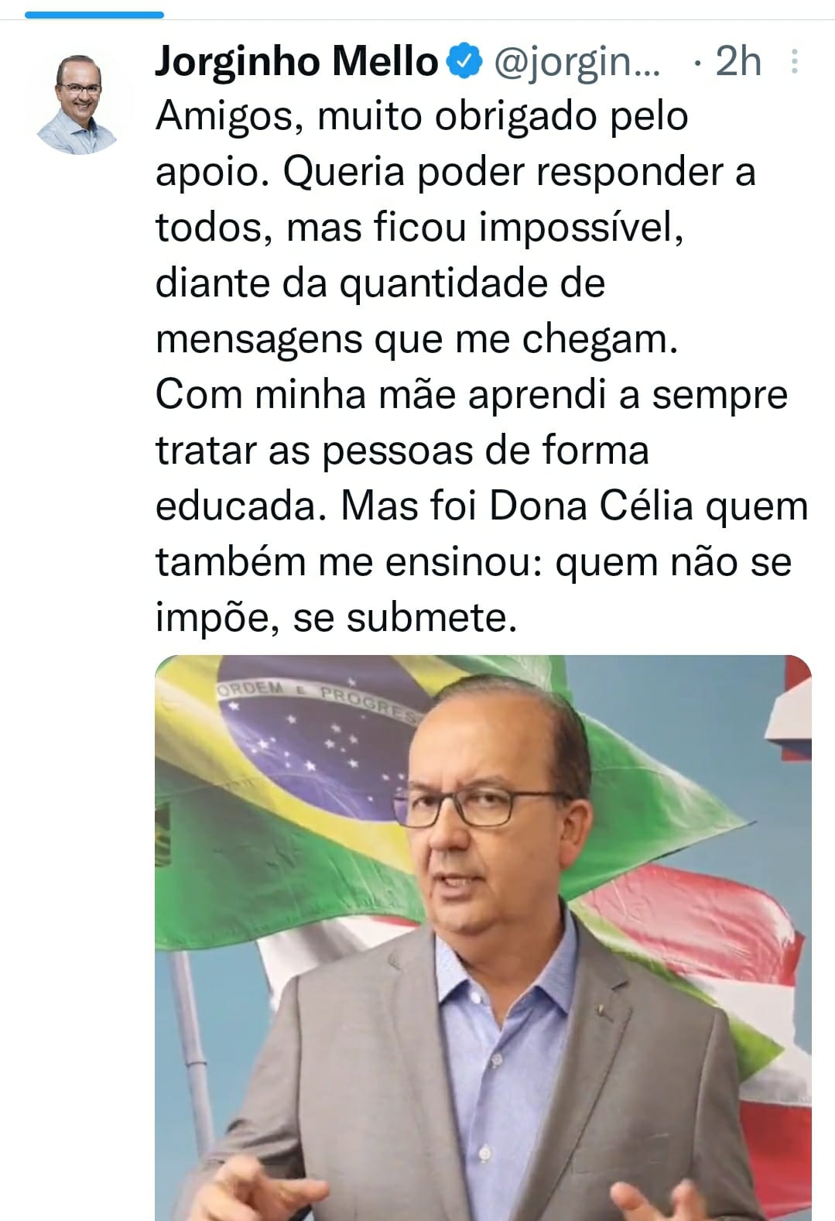
Task: Click the 'mensagens que me chegam' line
Action: [416, 341]
